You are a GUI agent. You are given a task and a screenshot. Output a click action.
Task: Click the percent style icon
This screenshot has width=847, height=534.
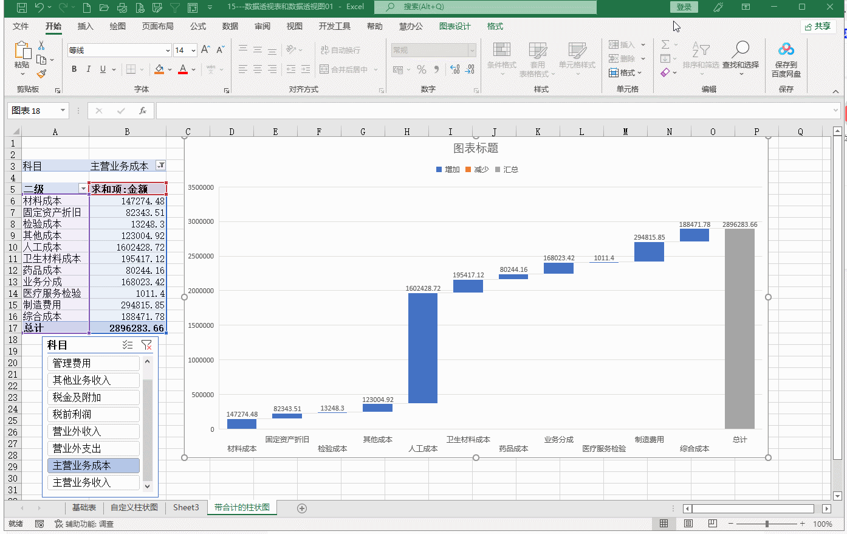click(x=422, y=70)
